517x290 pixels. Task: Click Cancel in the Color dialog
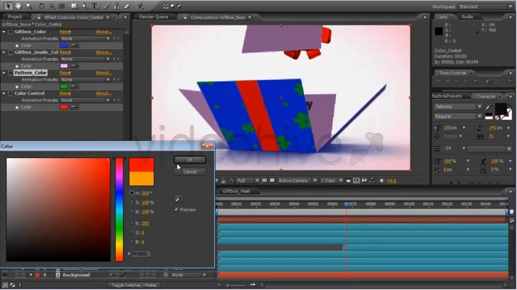(x=190, y=172)
